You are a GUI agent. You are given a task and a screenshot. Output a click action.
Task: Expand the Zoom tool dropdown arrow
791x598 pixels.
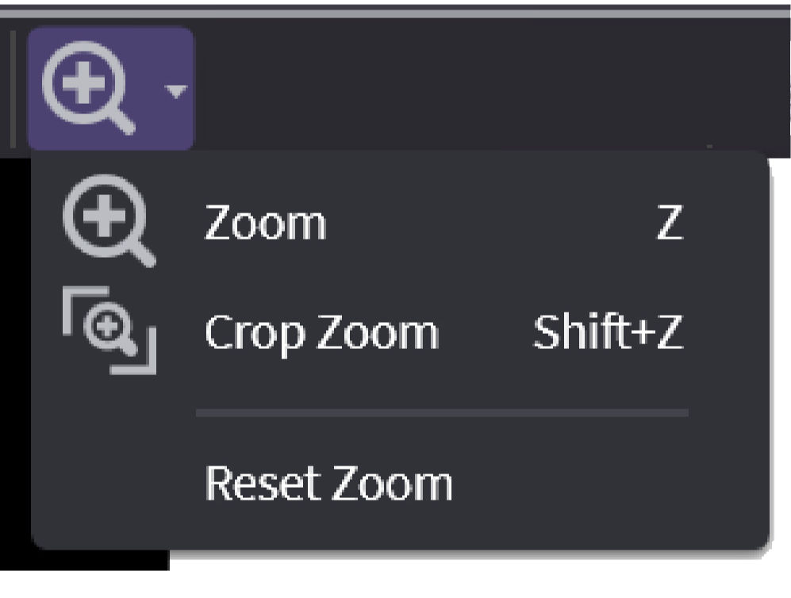pos(175,90)
